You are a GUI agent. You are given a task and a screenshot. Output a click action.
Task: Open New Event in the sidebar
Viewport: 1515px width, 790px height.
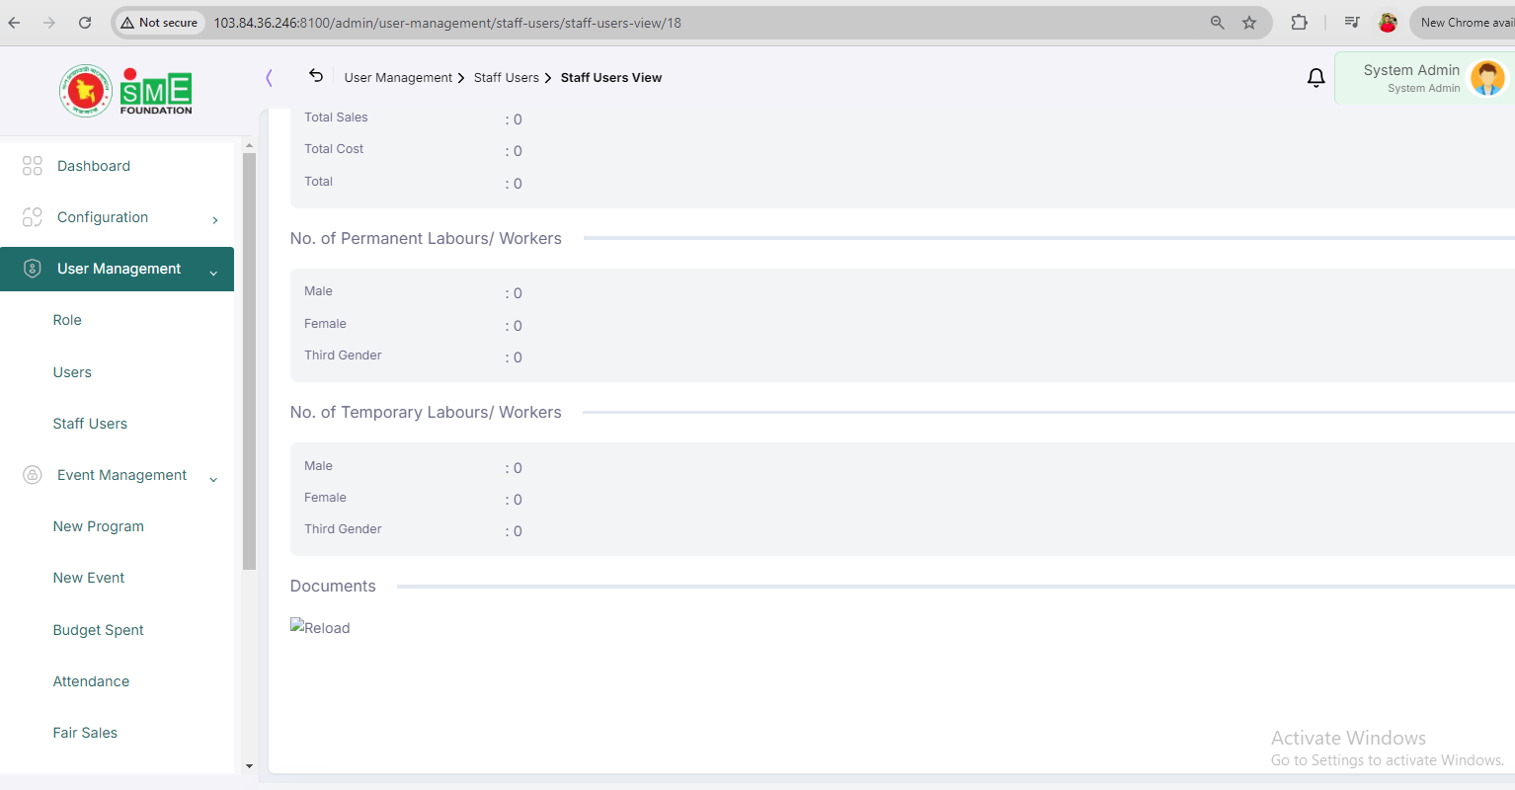[89, 578]
